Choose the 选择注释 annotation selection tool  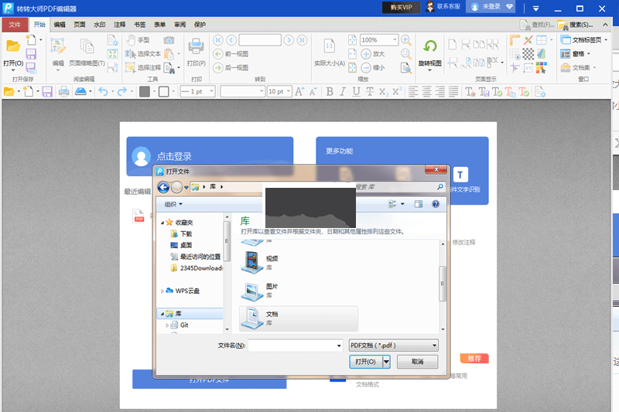point(143,67)
